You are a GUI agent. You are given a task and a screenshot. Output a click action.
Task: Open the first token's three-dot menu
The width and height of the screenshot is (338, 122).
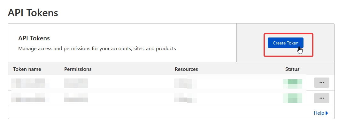click(x=322, y=83)
